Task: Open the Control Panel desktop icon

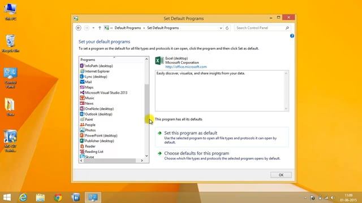Action: (x=10, y=78)
